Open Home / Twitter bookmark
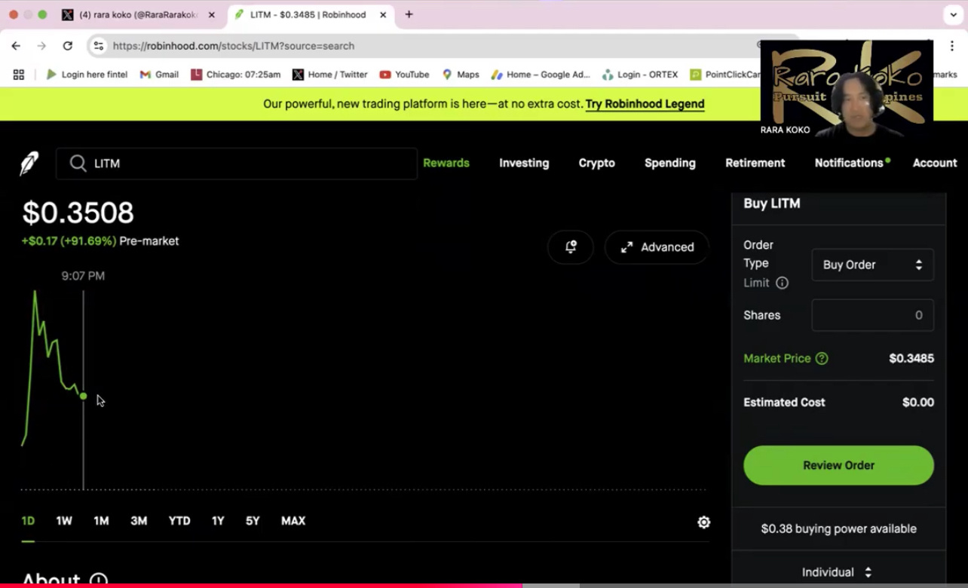This screenshot has height=588, width=968. click(x=329, y=75)
